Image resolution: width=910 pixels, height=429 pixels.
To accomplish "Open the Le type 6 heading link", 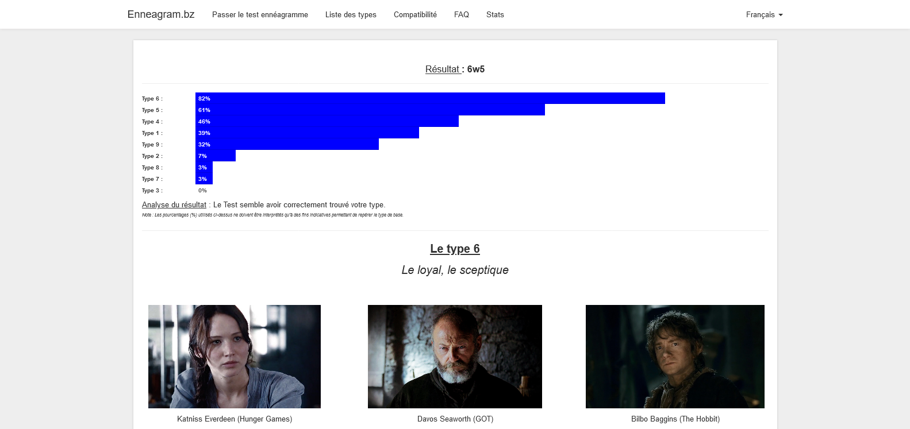I will coord(455,249).
